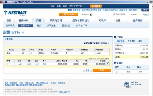Click the total value $5,467.14
Viewport: 153px width, 96px height.
tap(144, 57)
